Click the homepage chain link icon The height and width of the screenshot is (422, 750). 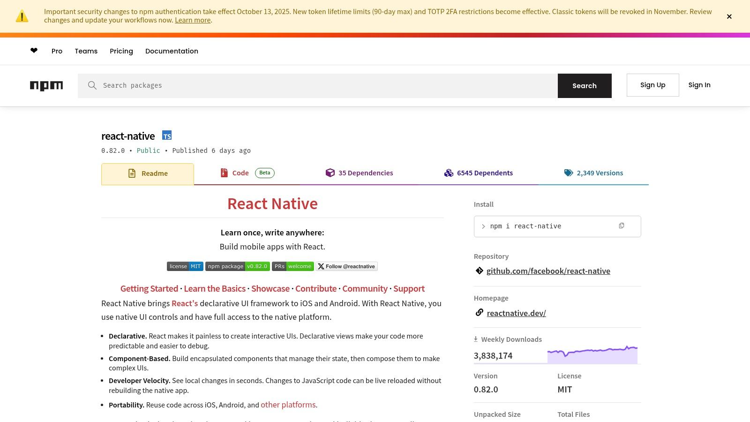pyautogui.click(x=479, y=313)
